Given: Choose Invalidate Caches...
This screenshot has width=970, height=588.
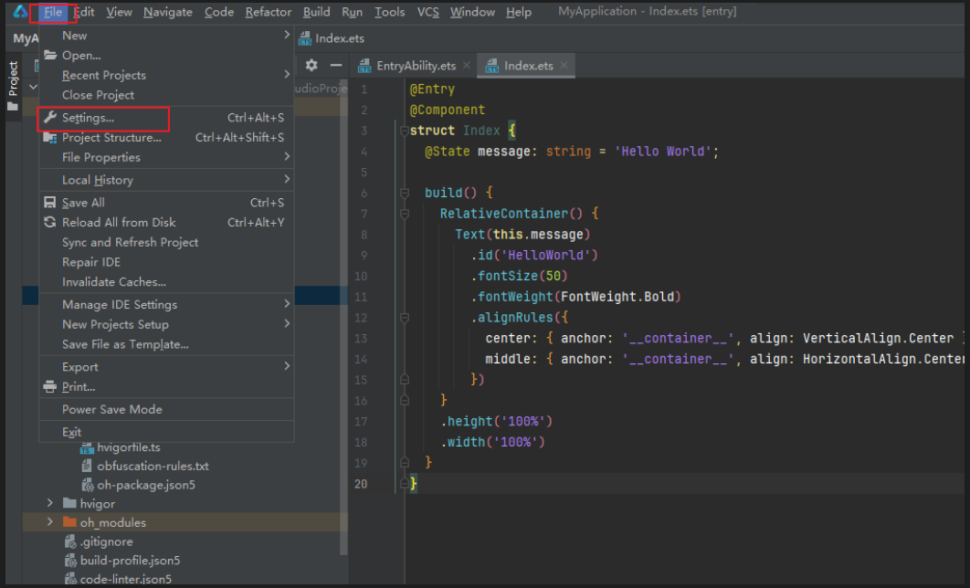Looking at the screenshot, I should click(x=166, y=282).
